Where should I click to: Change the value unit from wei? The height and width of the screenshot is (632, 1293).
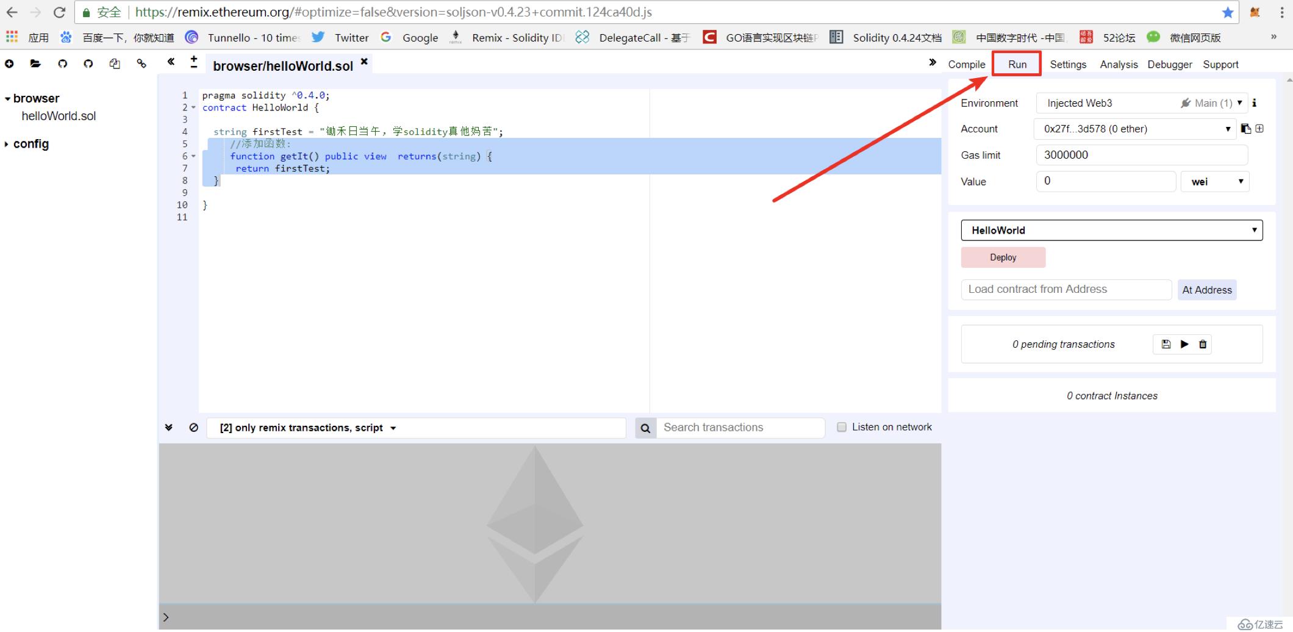(1215, 182)
